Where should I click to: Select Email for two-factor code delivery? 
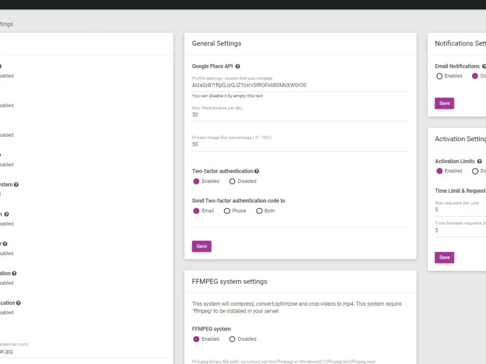[196, 211]
